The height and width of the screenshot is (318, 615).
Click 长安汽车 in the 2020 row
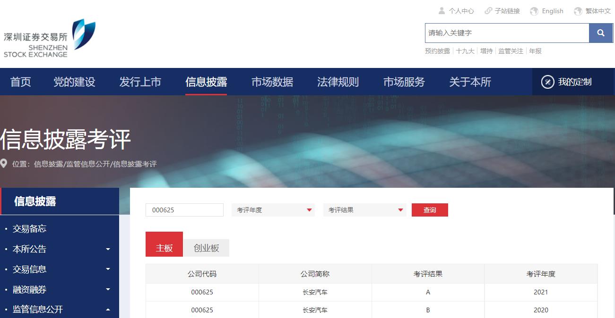coord(315,310)
